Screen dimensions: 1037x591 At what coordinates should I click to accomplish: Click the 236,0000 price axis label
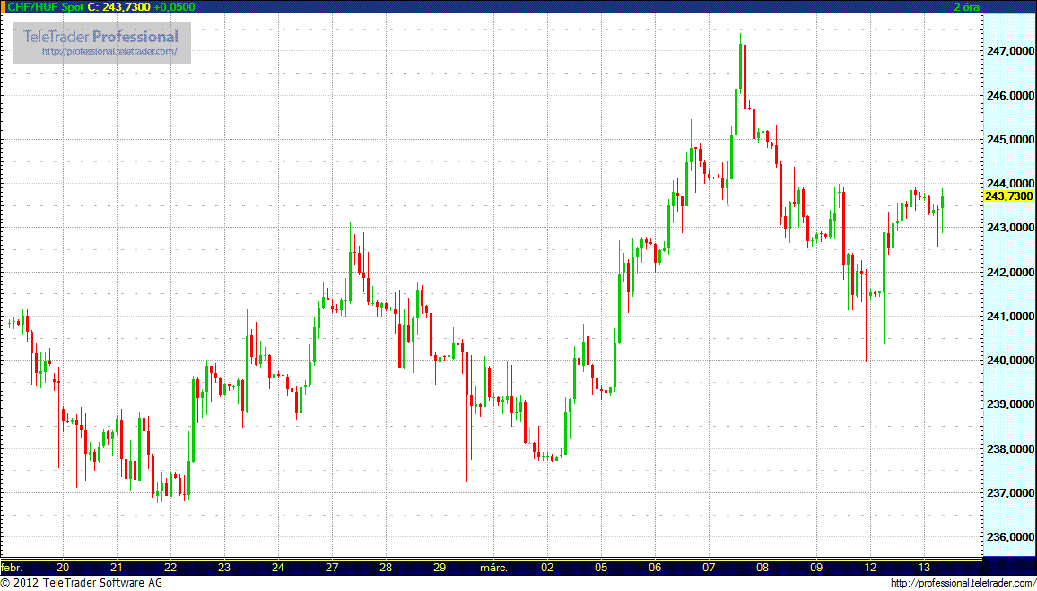[1008, 537]
